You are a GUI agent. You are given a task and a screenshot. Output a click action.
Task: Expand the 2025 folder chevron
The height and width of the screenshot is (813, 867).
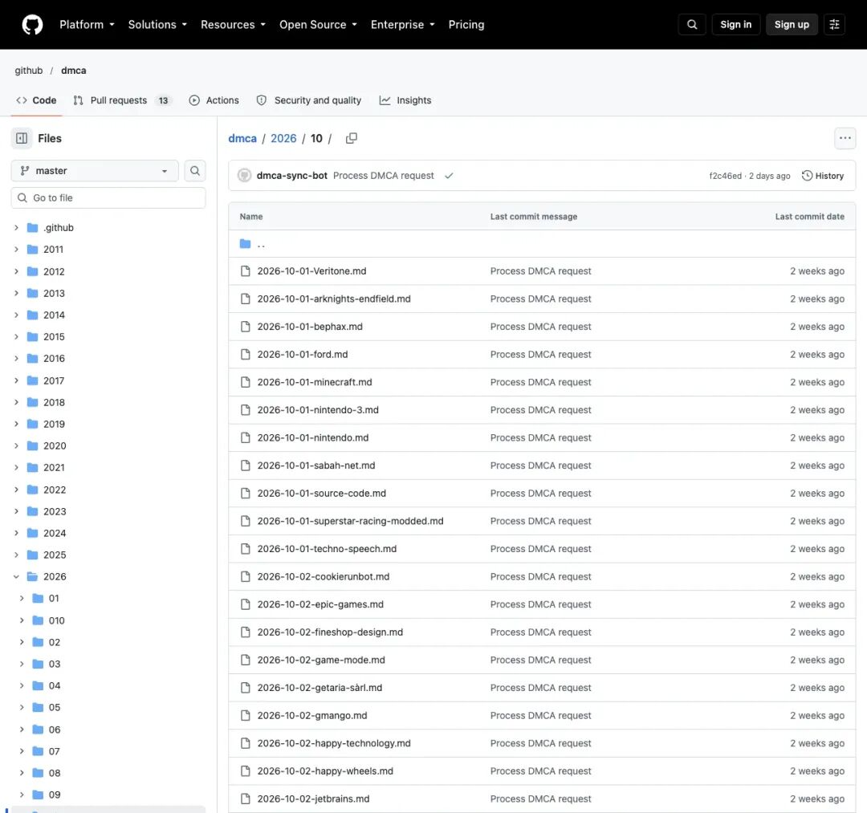[16, 555]
